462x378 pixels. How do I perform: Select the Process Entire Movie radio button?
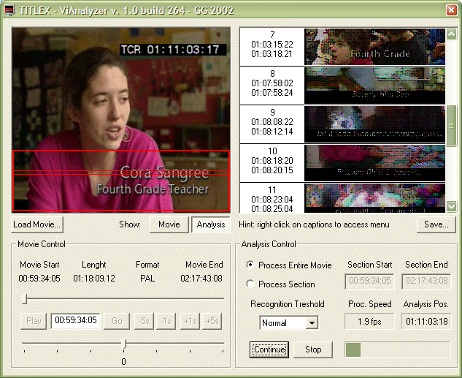(x=250, y=265)
